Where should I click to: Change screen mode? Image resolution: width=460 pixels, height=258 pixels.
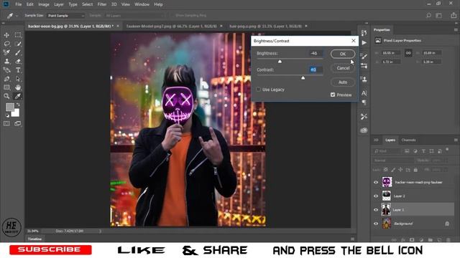point(18,124)
